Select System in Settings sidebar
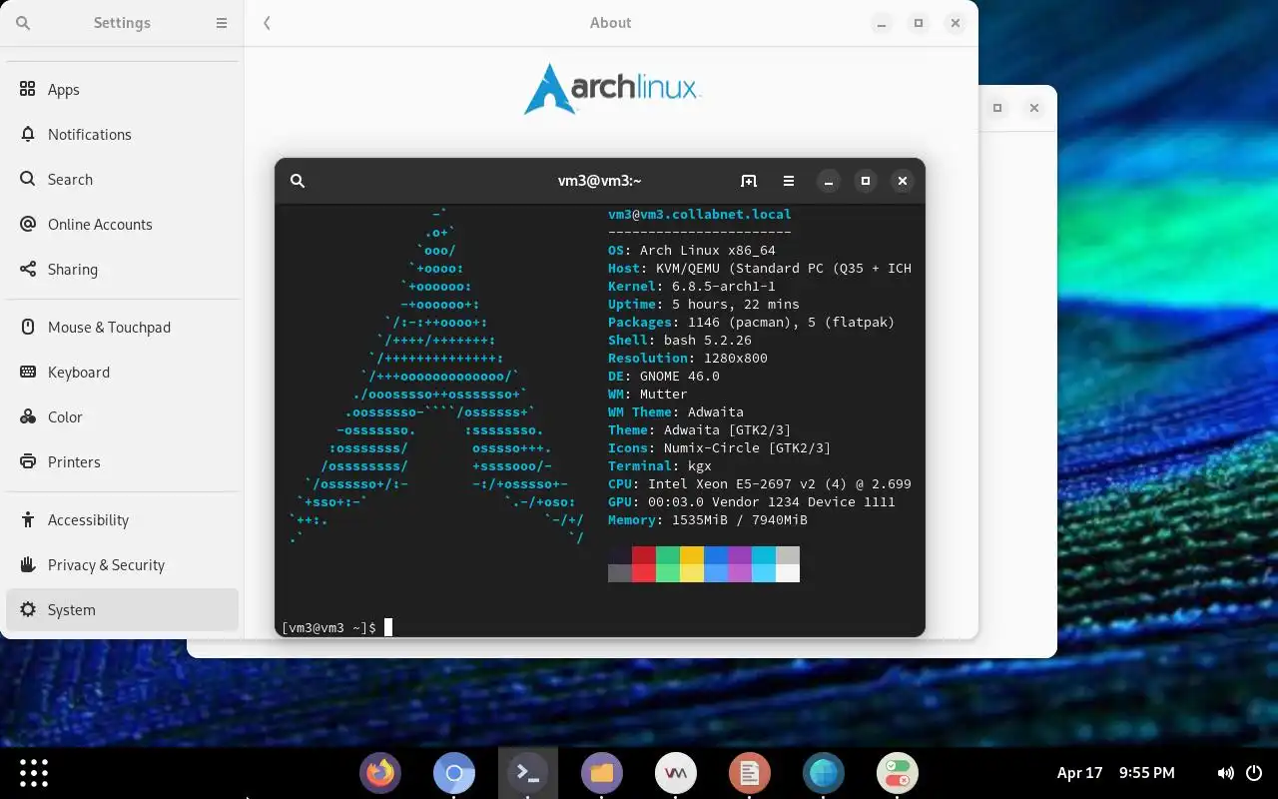Screen dimensions: 1278x799 click(x=122, y=610)
